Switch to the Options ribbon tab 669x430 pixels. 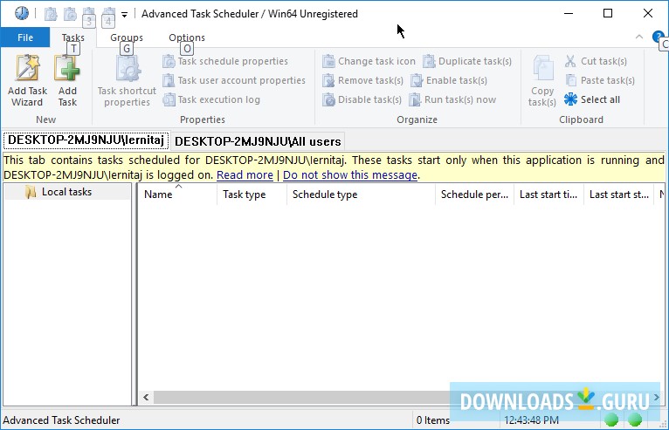(187, 38)
